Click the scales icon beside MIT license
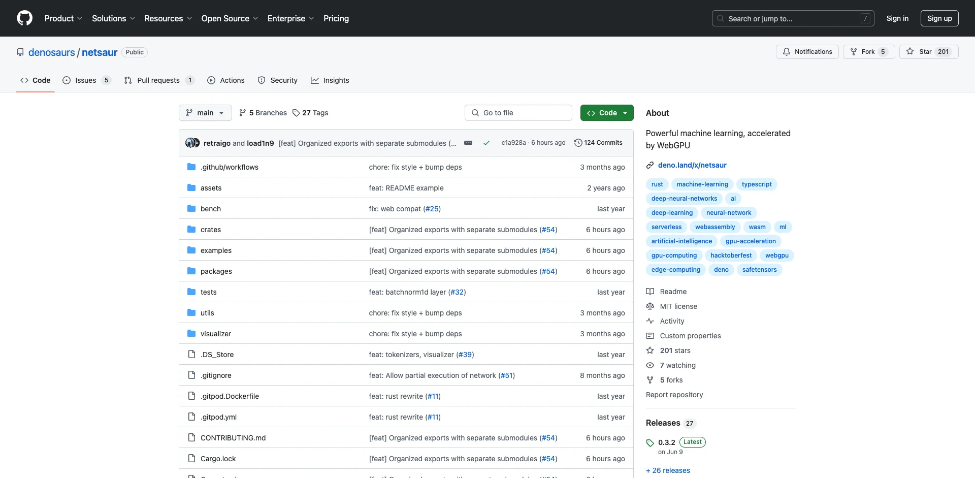 pyautogui.click(x=650, y=306)
